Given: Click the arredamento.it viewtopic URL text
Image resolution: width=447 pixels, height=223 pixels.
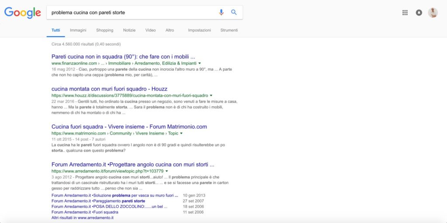Looking at the screenshot, I should tap(107, 171).
